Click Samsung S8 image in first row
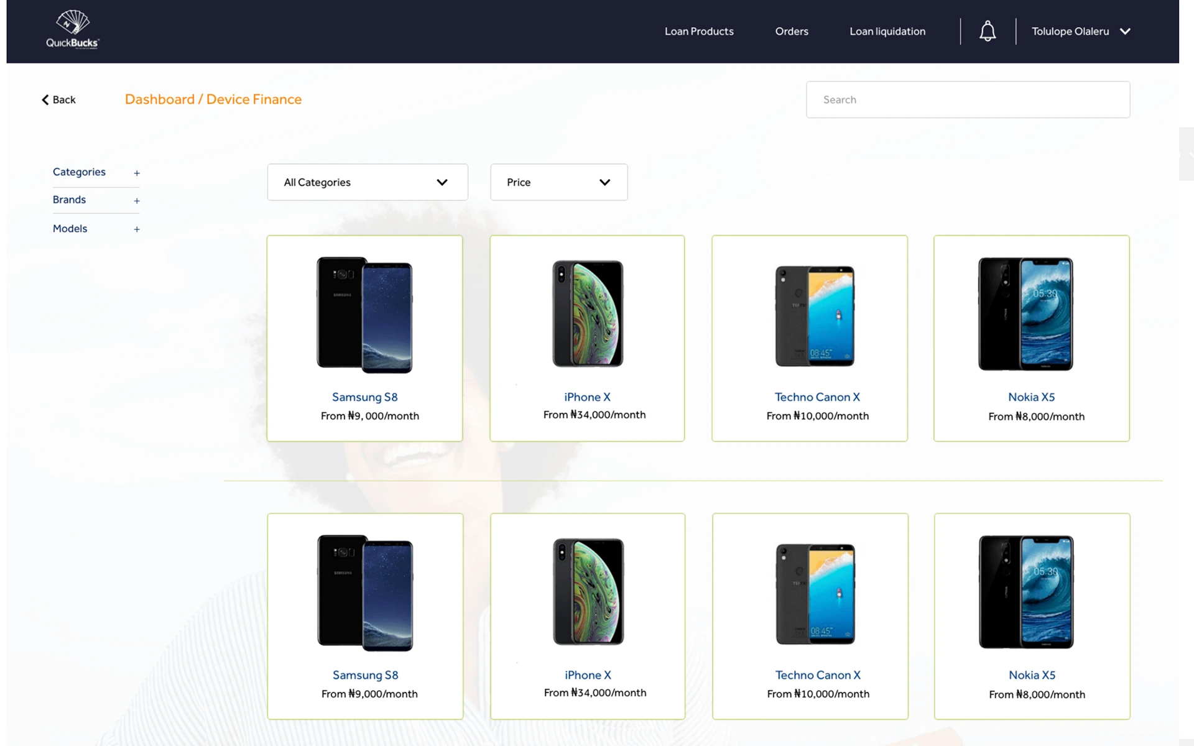The height and width of the screenshot is (746, 1194). tap(364, 315)
